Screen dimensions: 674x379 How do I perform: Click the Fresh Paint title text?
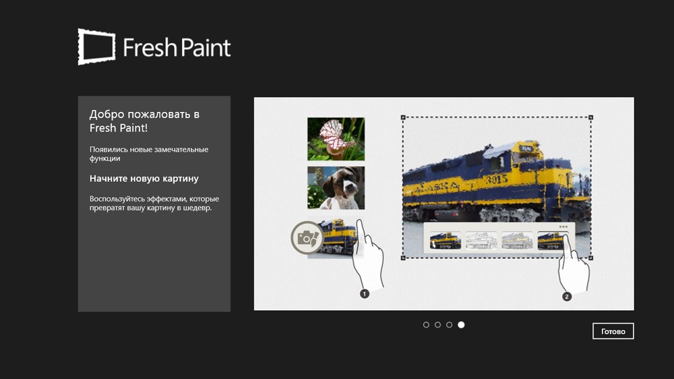click(177, 47)
